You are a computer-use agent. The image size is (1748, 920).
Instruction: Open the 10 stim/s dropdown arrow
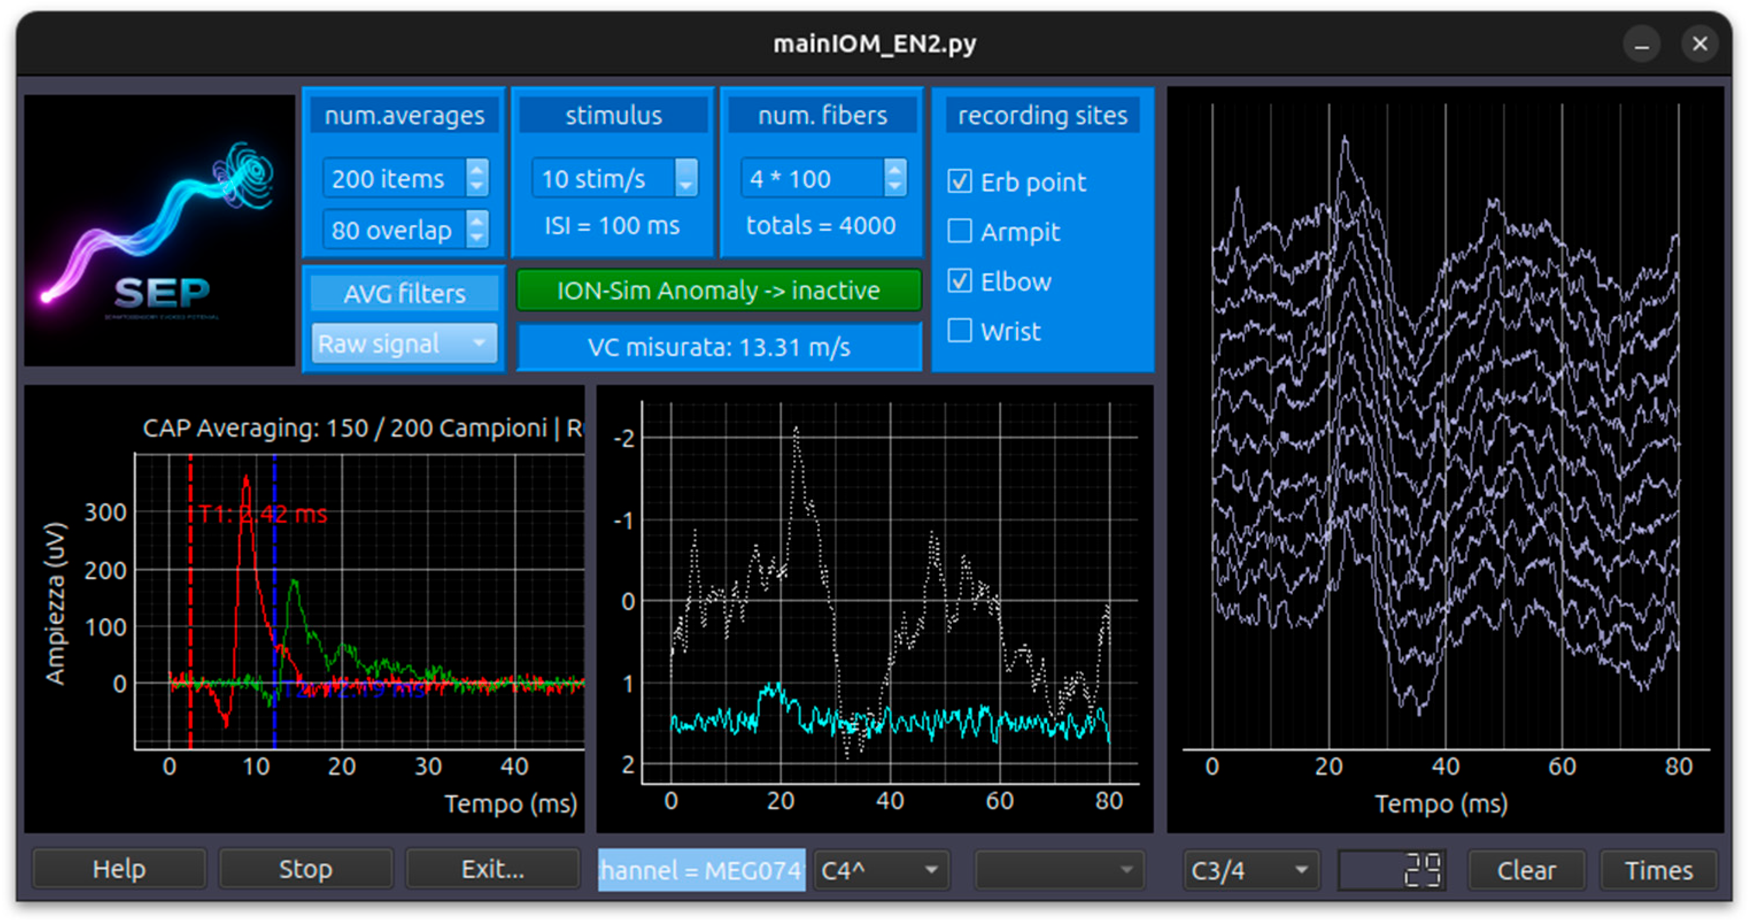tap(686, 178)
